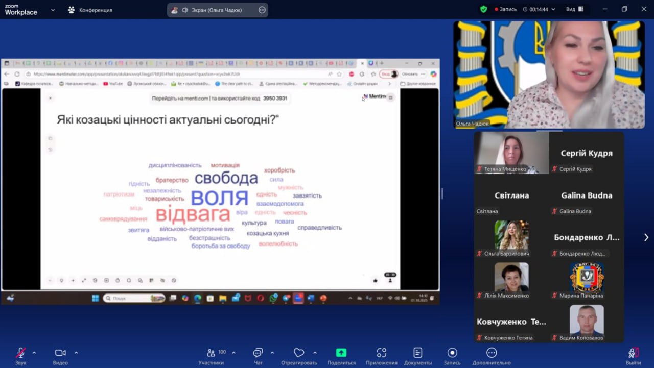The height and width of the screenshot is (368, 654).
Task: Expand audio options arrow next to Звук
Action: 34,353
